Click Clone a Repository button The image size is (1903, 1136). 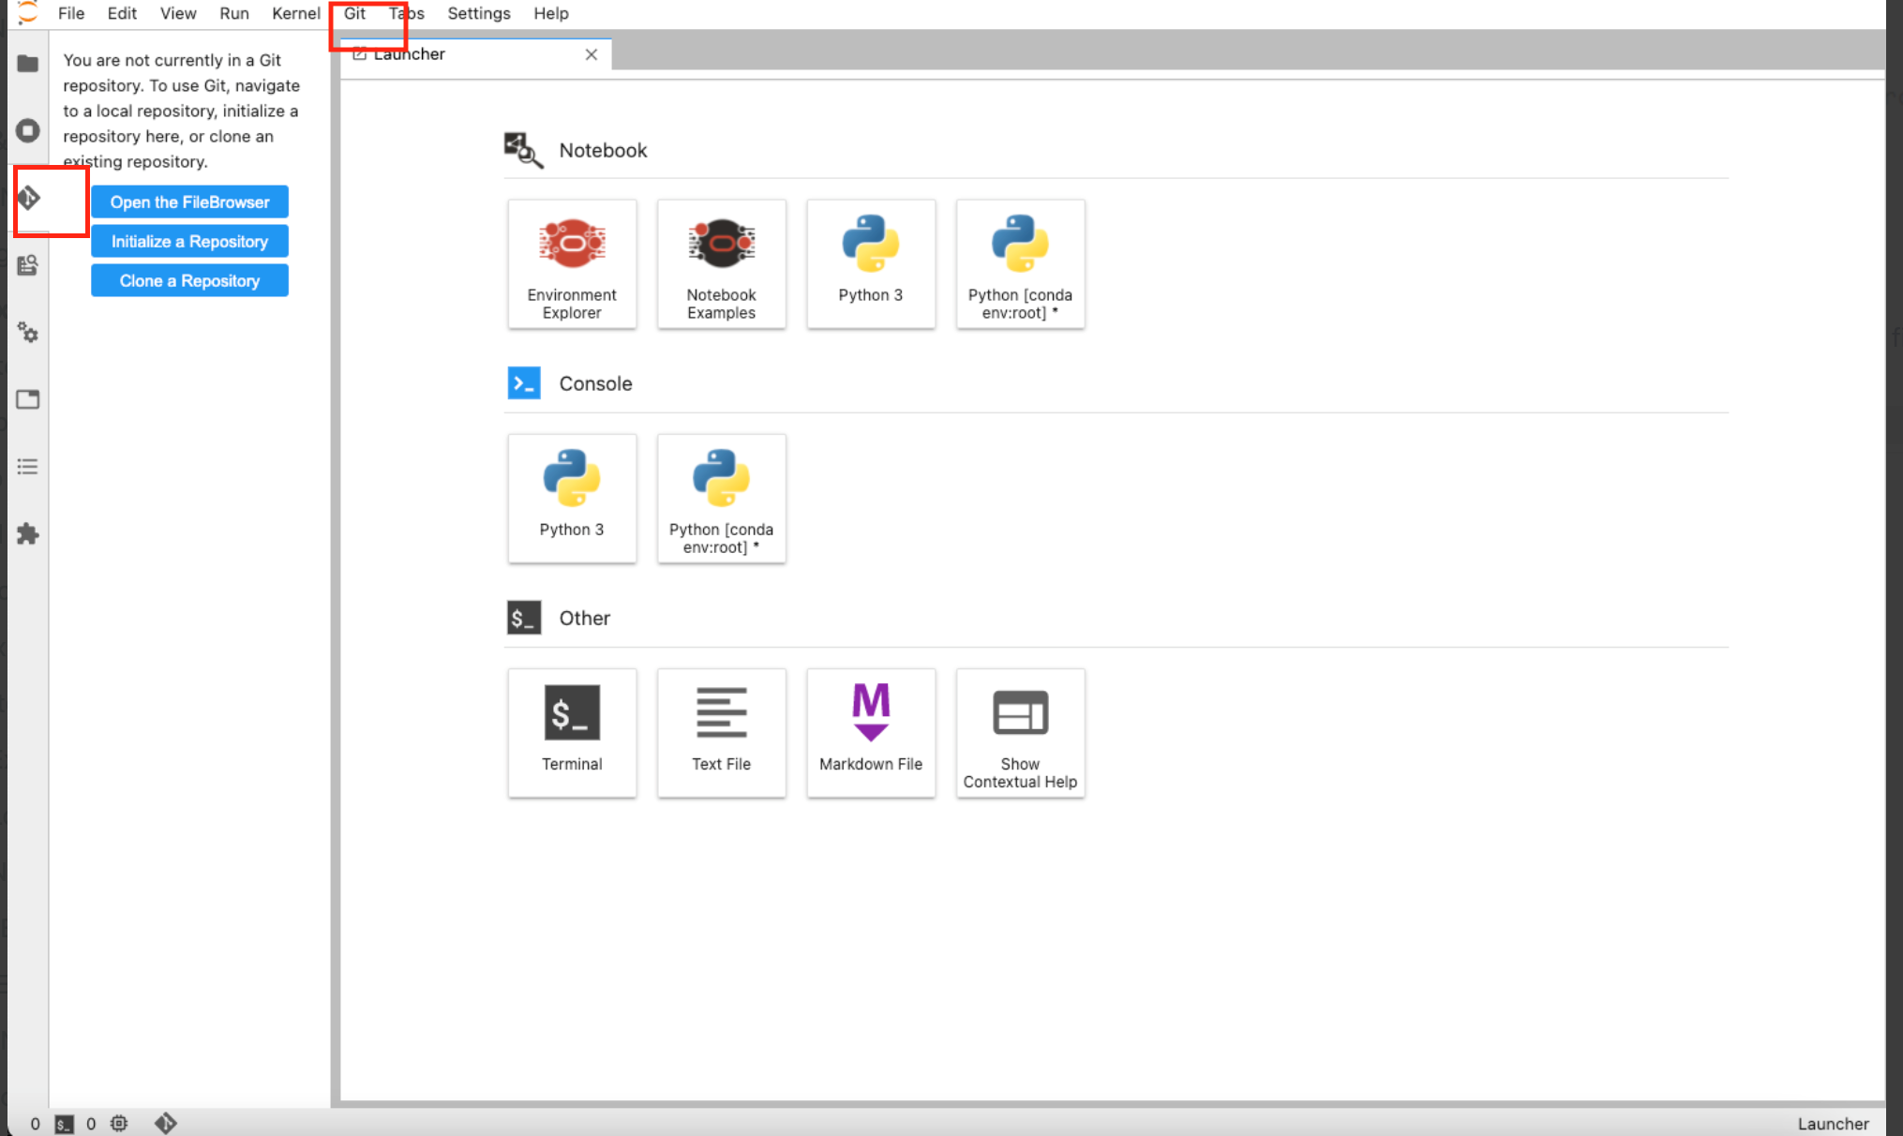(189, 280)
